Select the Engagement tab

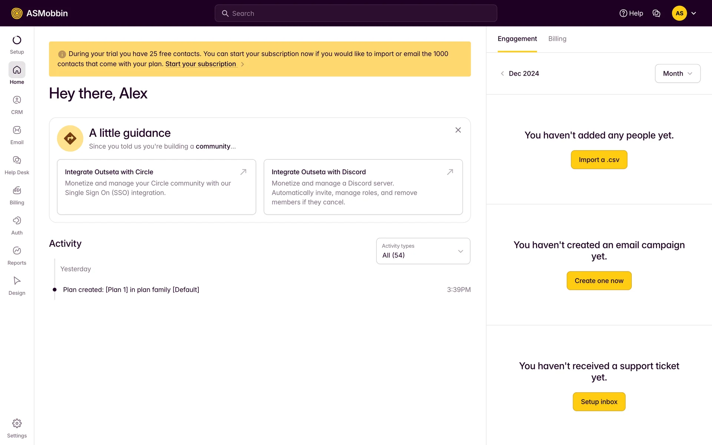point(517,39)
